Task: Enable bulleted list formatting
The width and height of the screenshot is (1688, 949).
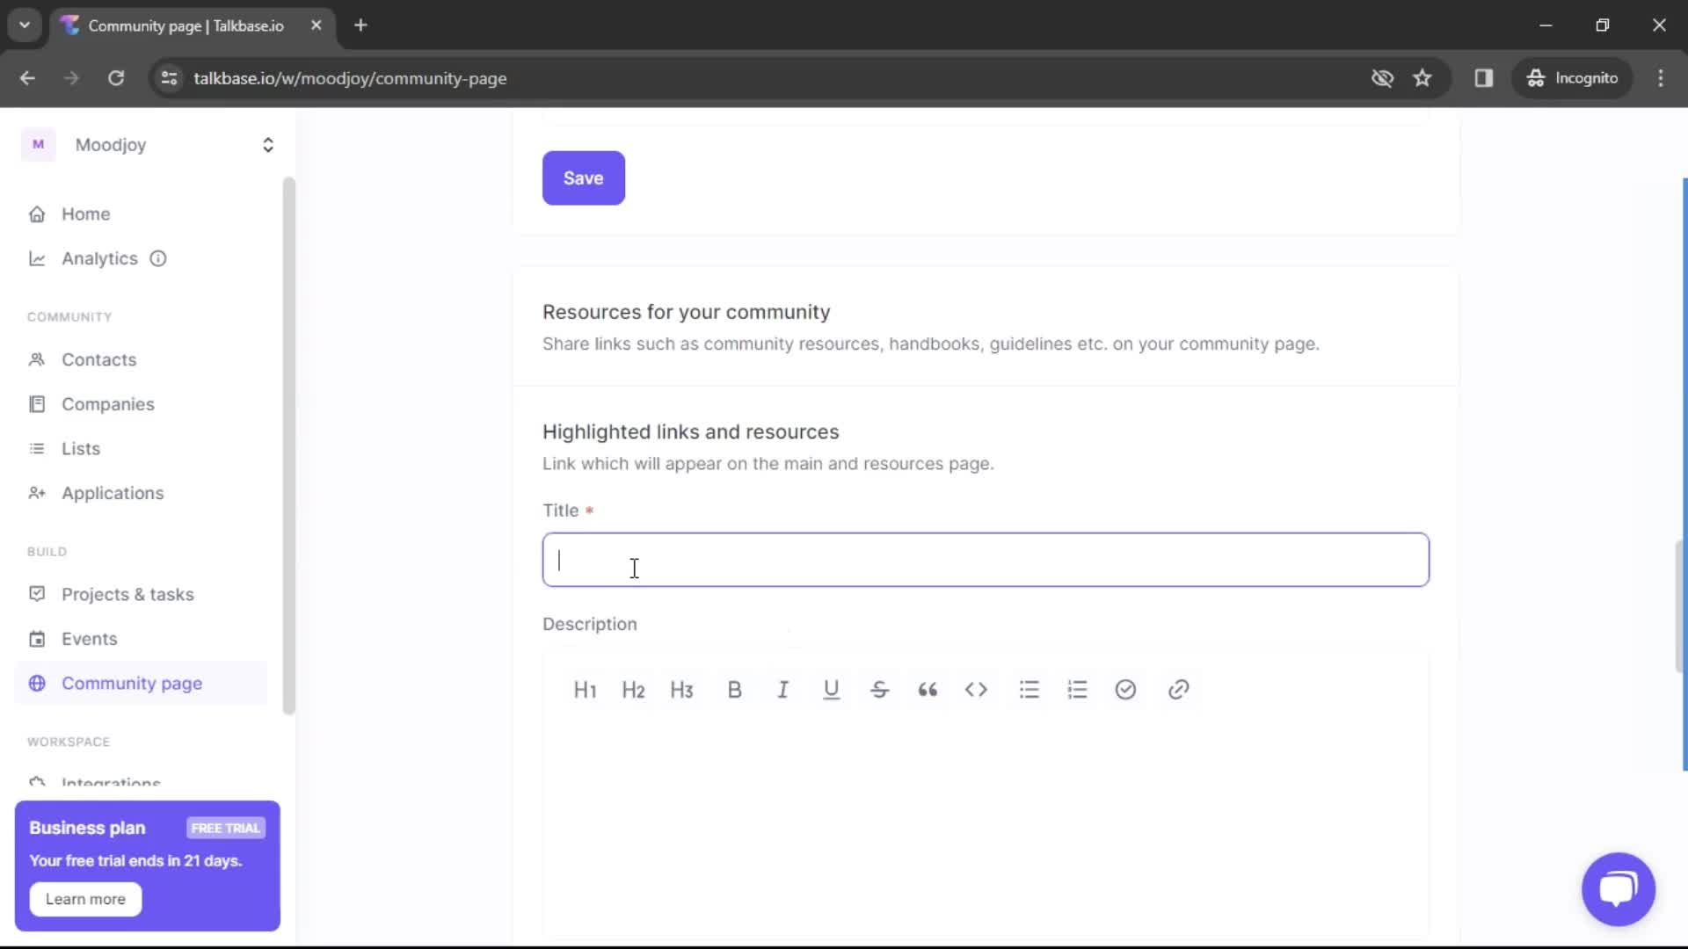Action: click(1030, 690)
